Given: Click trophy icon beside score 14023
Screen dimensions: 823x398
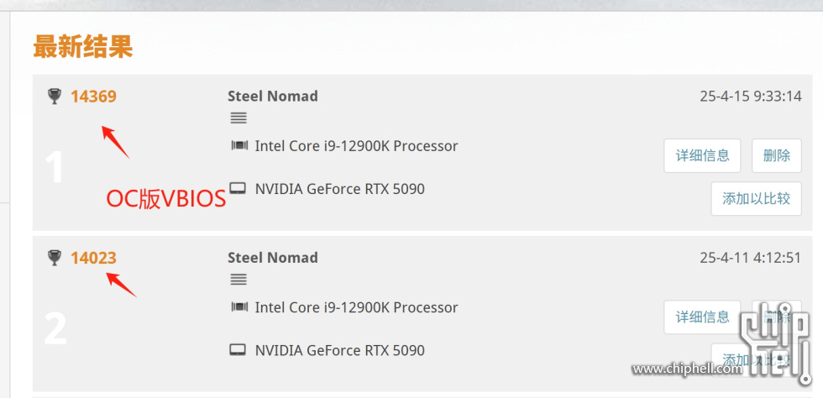Looking at the screenshot, I should [54, 258].
